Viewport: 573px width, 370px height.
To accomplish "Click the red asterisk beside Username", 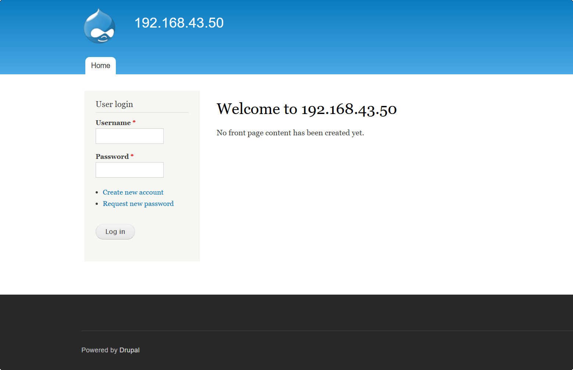I will (x=134, y=122).
